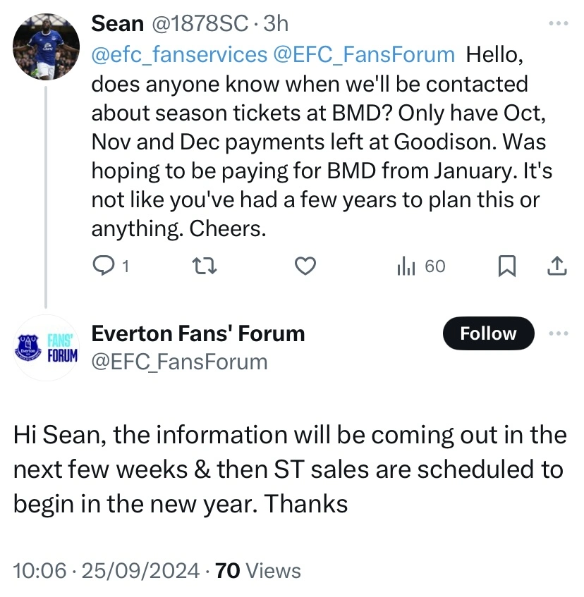Viewport: 584px width, 597px height.
Task: Open the @1878SC handle
Action: (200, 23)
